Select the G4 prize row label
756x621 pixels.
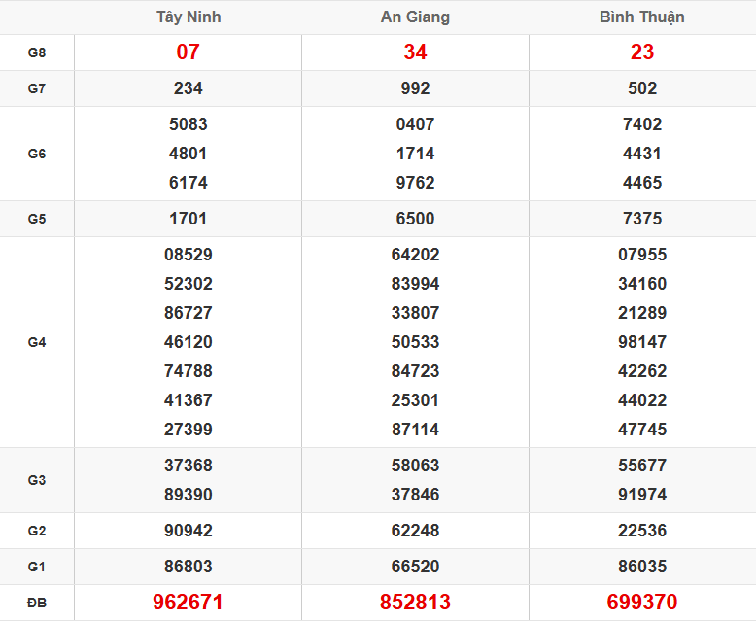pos(37,342)
